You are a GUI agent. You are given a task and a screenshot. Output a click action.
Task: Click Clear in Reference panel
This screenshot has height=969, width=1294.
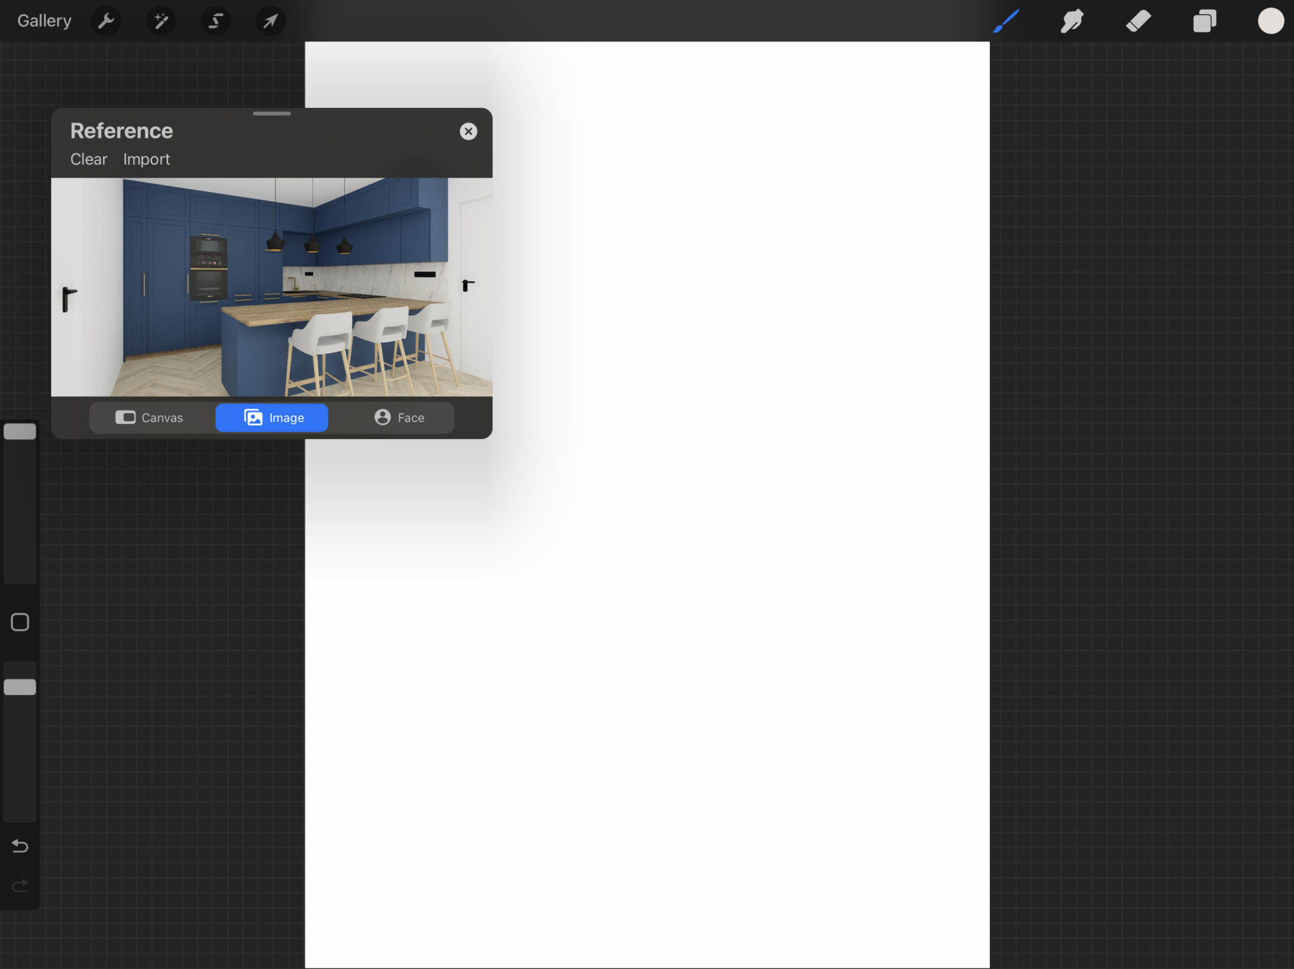point(89,159)
